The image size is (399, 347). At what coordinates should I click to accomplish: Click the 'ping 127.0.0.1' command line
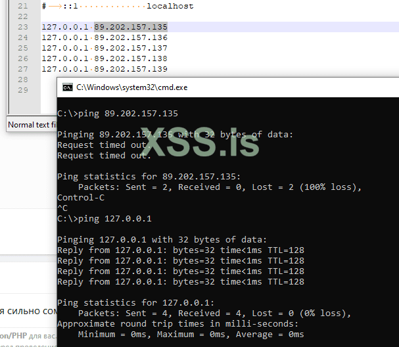click(105, 219)
